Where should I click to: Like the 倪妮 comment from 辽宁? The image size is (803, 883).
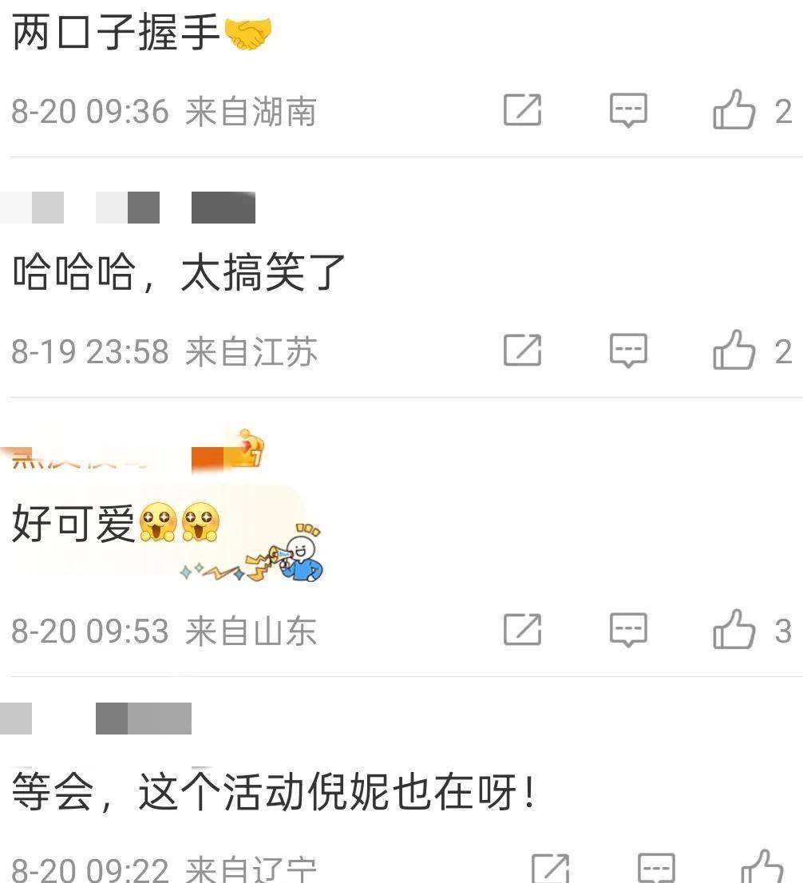[x=762, y=867]
